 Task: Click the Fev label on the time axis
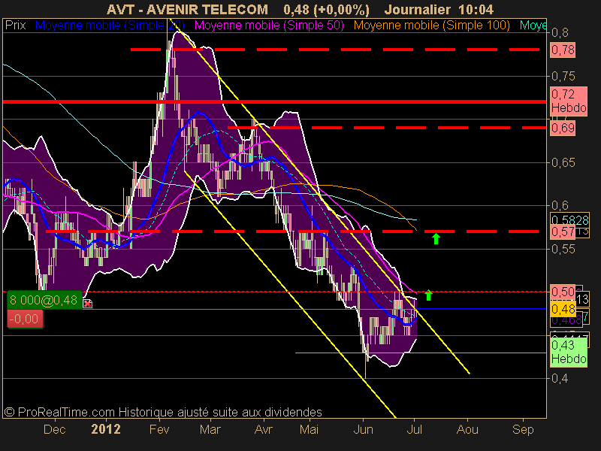click(x=159, y=429)
